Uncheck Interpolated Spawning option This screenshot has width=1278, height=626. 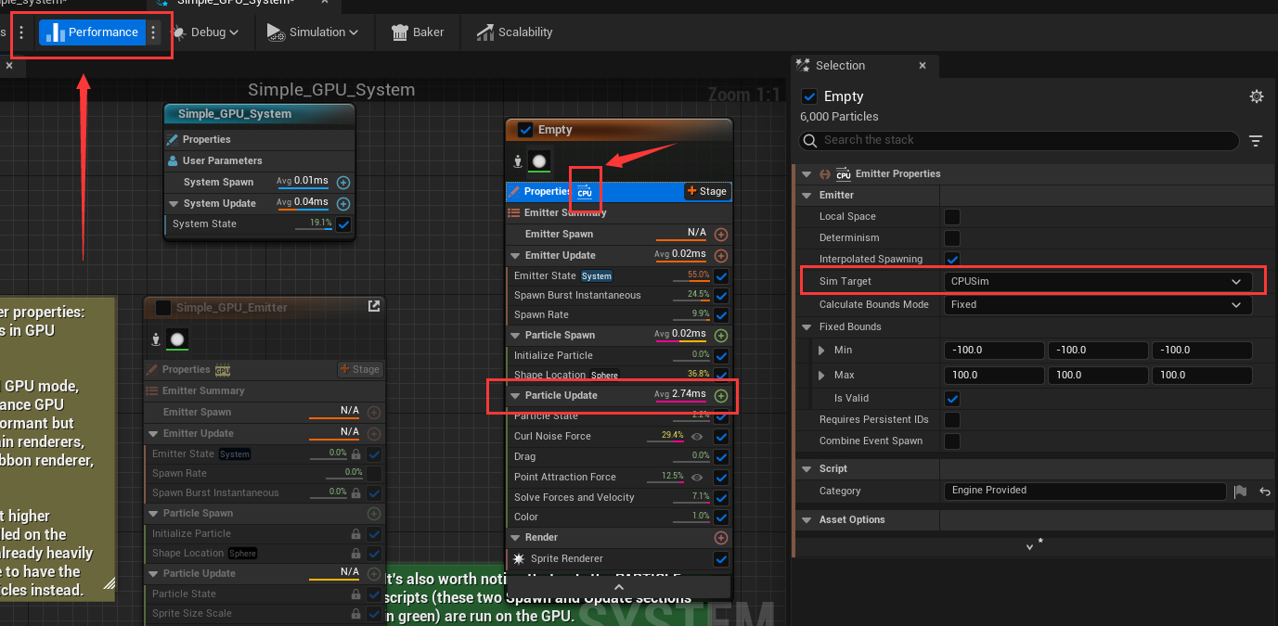pyautogui.click(x=952, y=260)
